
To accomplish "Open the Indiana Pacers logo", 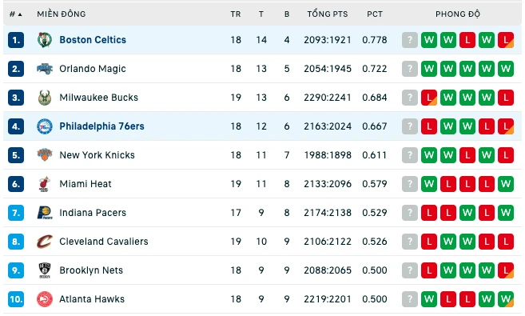I will 45,213.
